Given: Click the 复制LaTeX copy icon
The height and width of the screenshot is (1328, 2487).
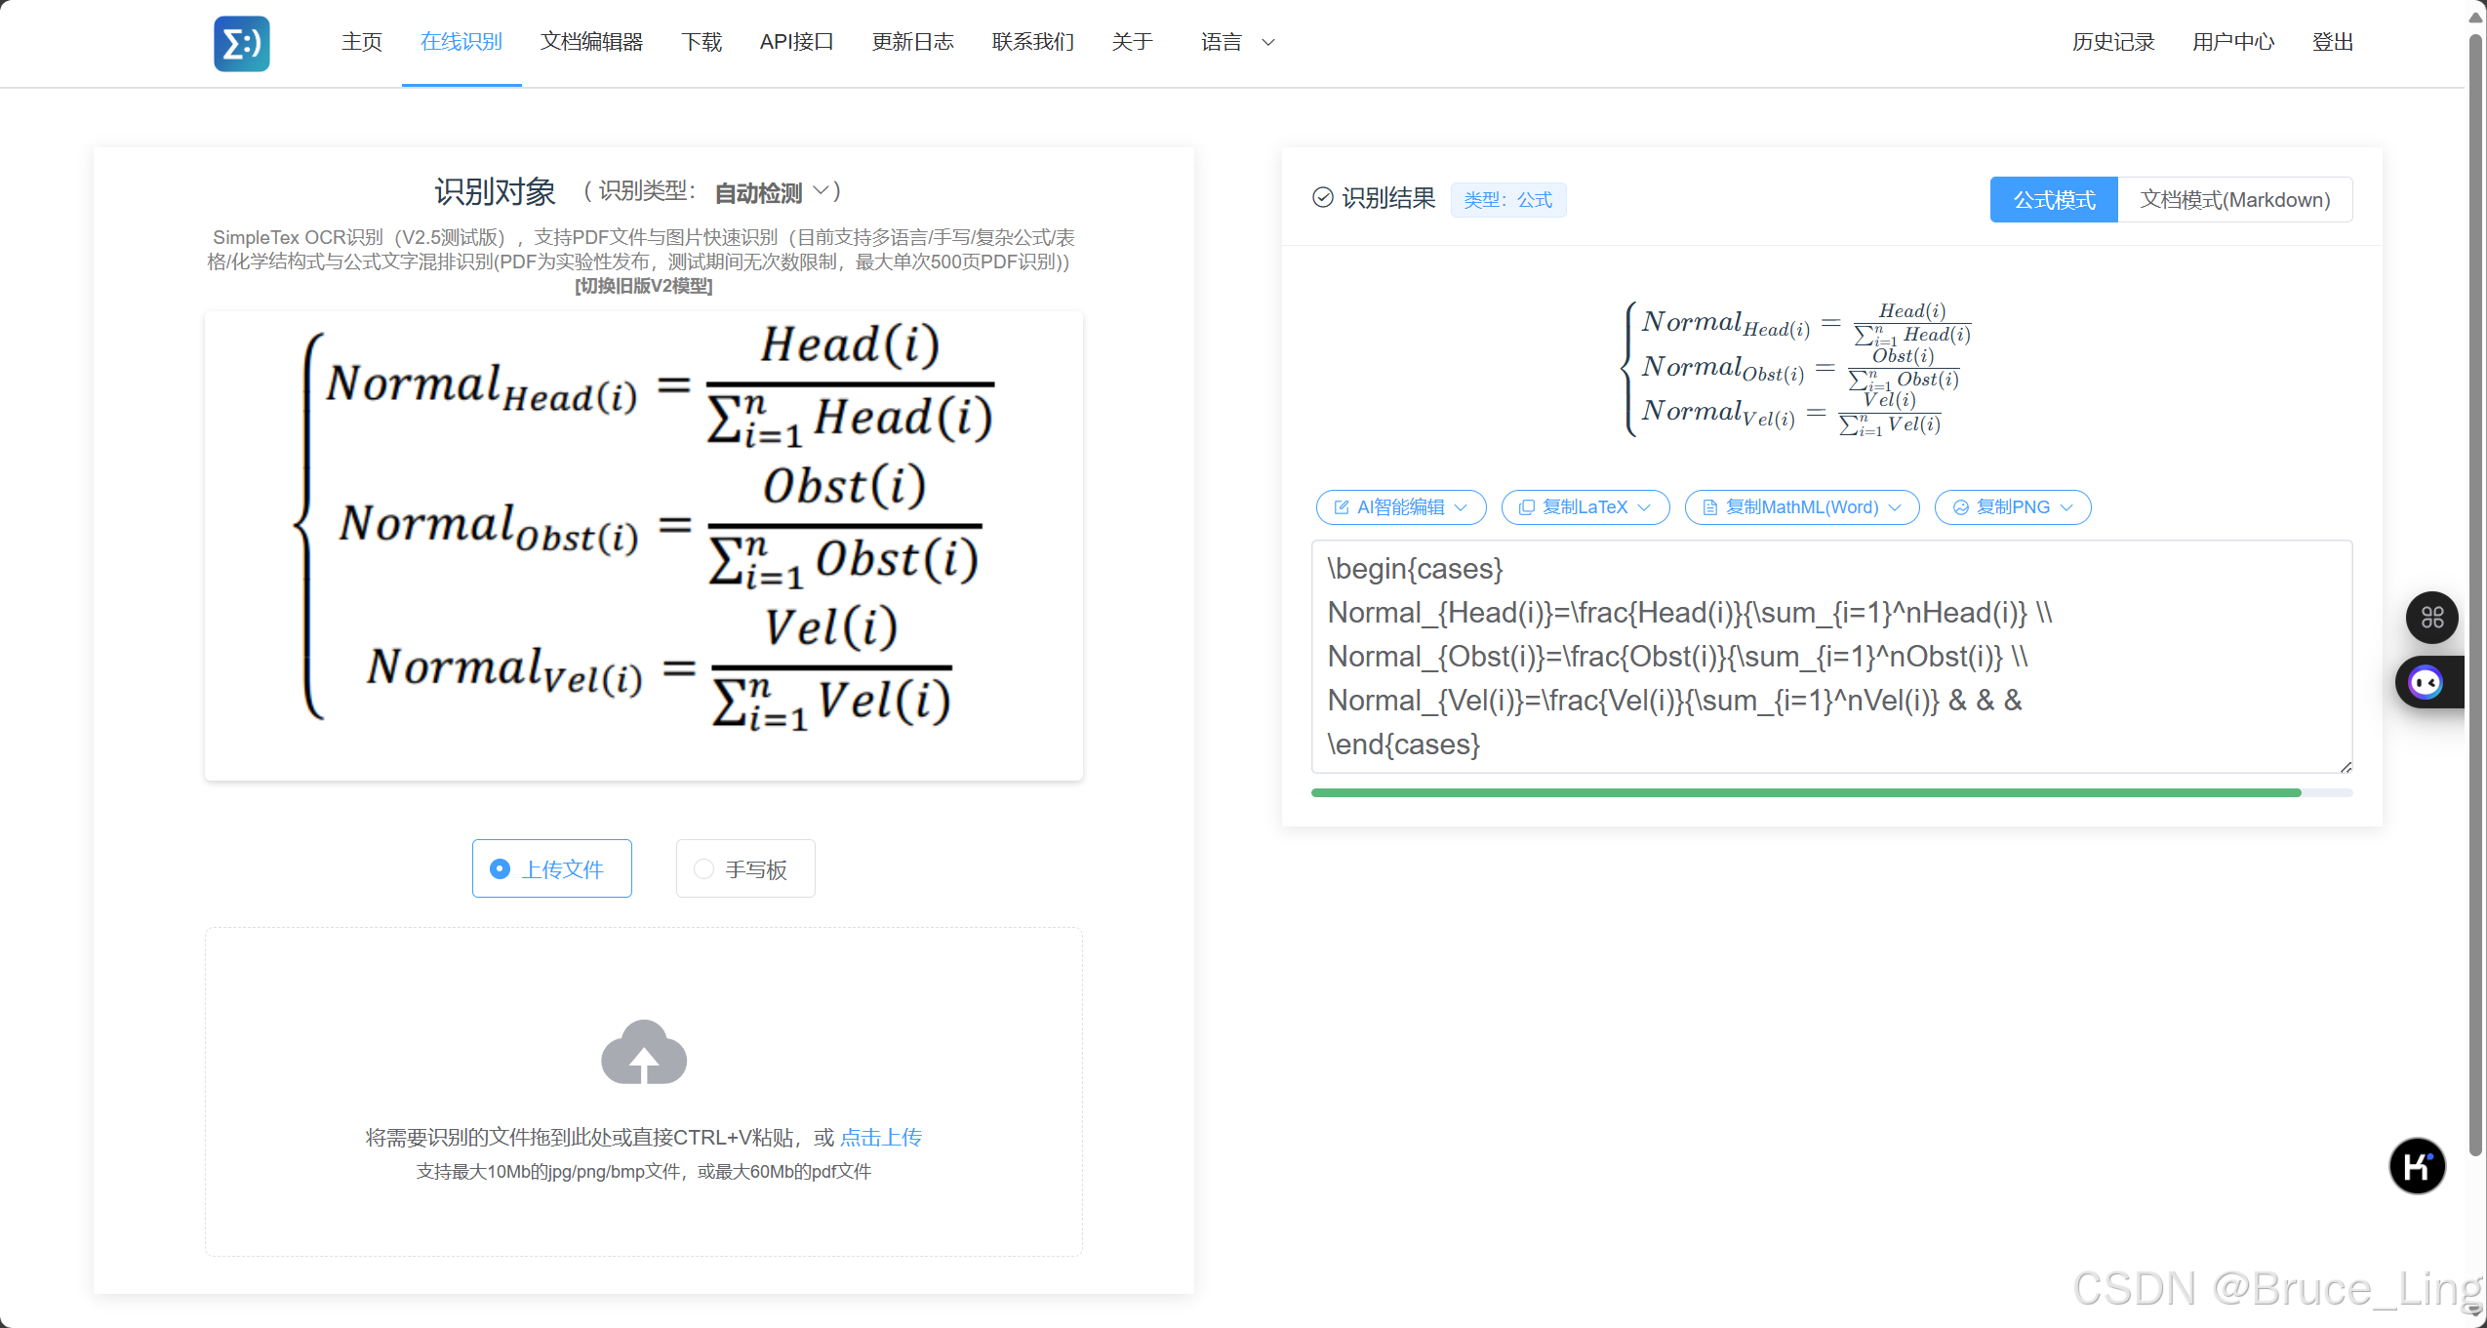Looking at the screenshot, I should (x=1527, y=507).
